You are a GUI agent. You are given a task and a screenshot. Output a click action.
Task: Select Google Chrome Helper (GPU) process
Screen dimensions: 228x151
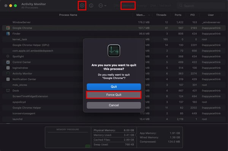[31, 45]
